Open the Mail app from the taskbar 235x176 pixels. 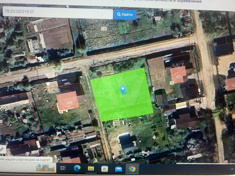(x=118, y=169)
